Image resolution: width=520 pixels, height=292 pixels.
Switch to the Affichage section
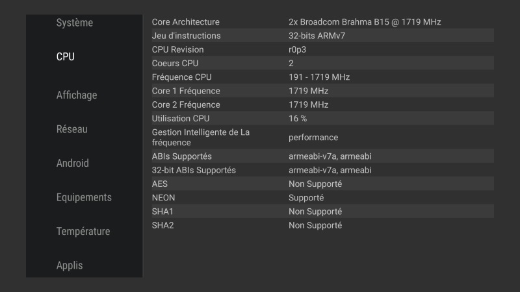point(77,95)
